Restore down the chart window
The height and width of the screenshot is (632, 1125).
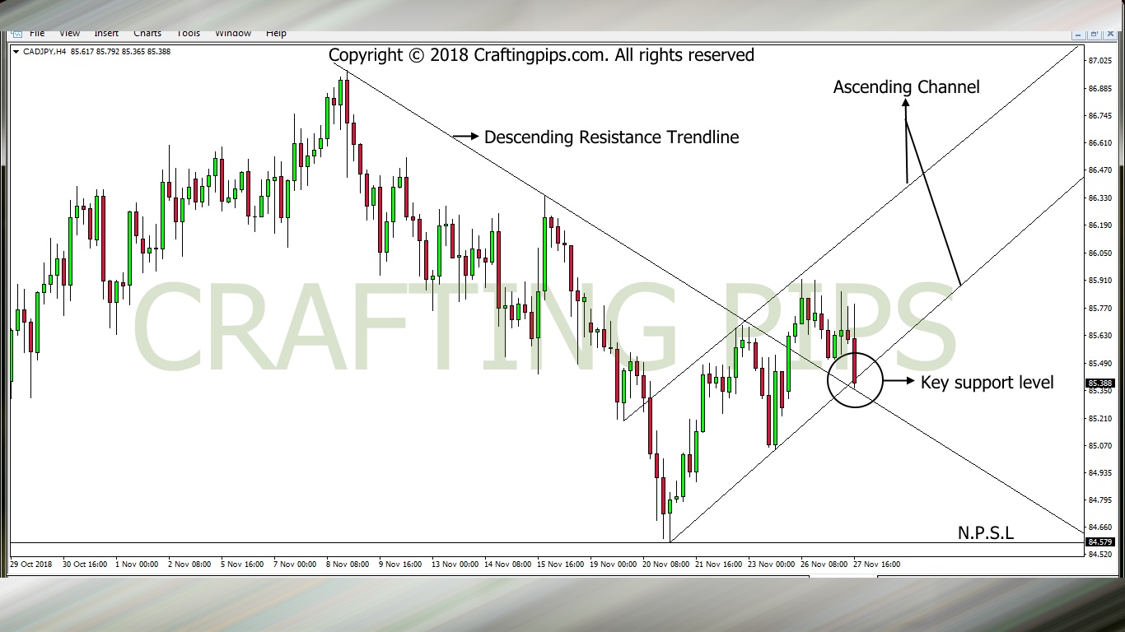[1094, 35]
